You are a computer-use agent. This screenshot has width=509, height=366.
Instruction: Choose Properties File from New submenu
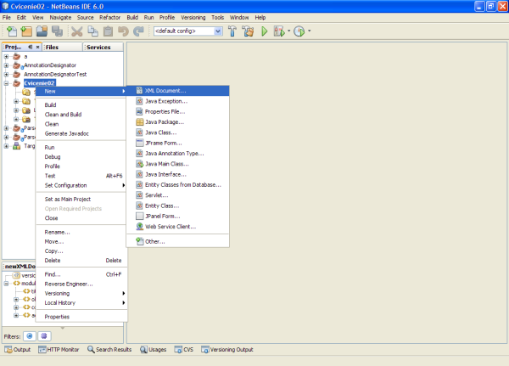[177, 111]
